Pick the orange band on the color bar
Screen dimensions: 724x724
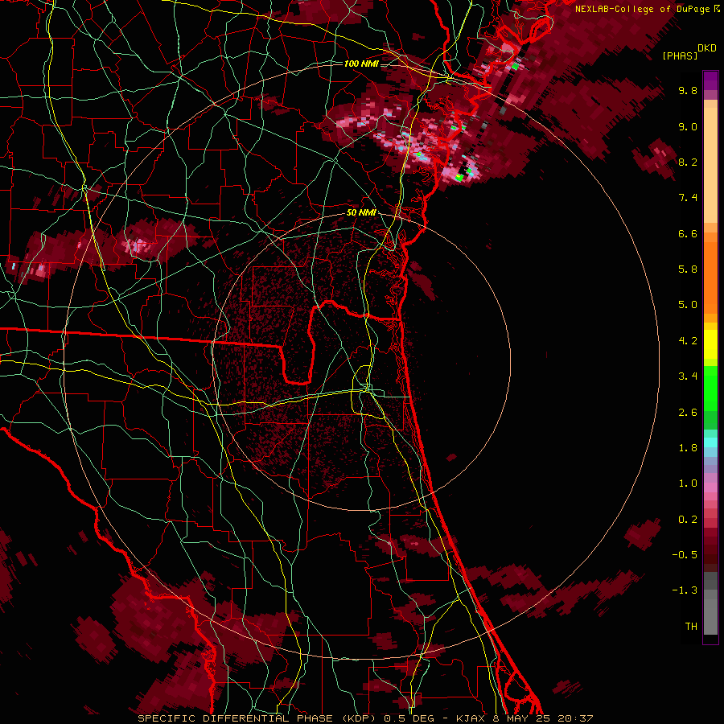click(x=710, y=277)
